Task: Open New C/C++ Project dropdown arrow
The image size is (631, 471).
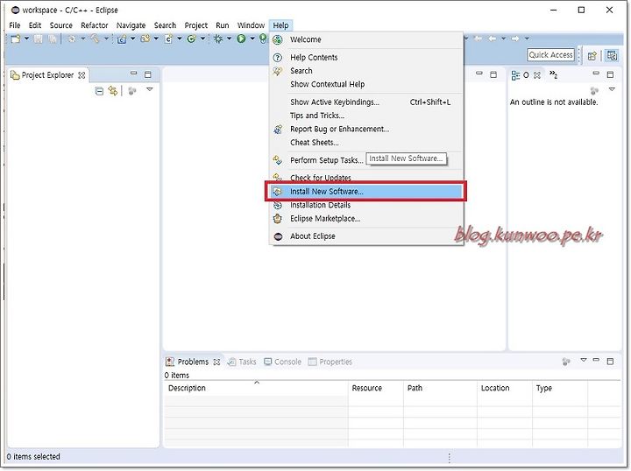Action: (x=133, y=39)
